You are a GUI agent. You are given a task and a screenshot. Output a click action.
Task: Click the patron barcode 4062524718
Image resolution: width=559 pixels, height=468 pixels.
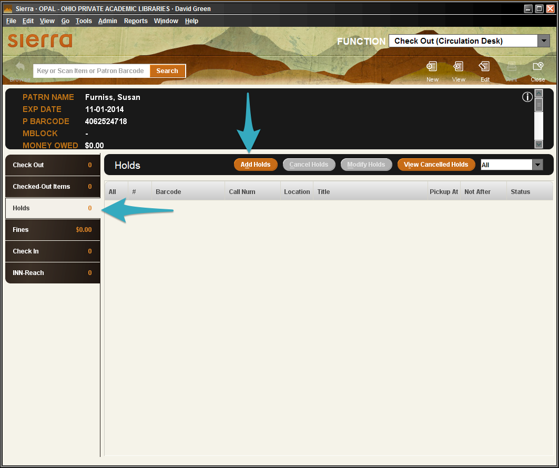click(106, 121)
